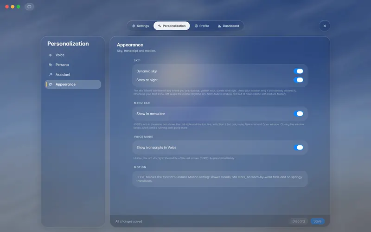This screenshot has height=232, width=371.
Task: Click the VOICE MODE section label
Action: [143, 136]
